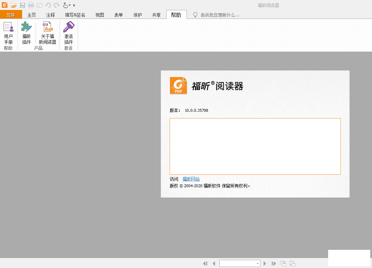Click copyright text 版权 © 2004-2020

[186, 186]
